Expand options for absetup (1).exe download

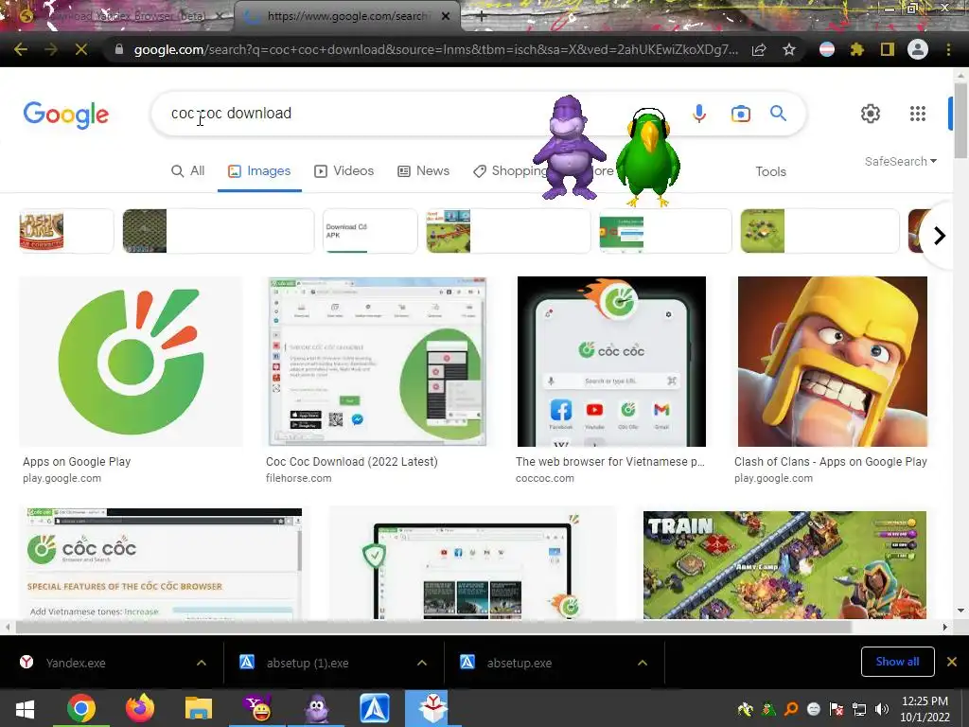tap(422, 663)
